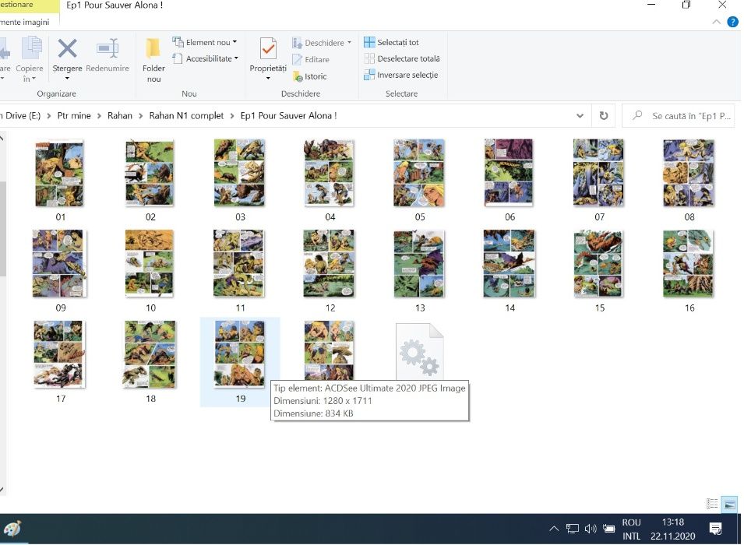Open the notification center icon

[x=715, y=529]
